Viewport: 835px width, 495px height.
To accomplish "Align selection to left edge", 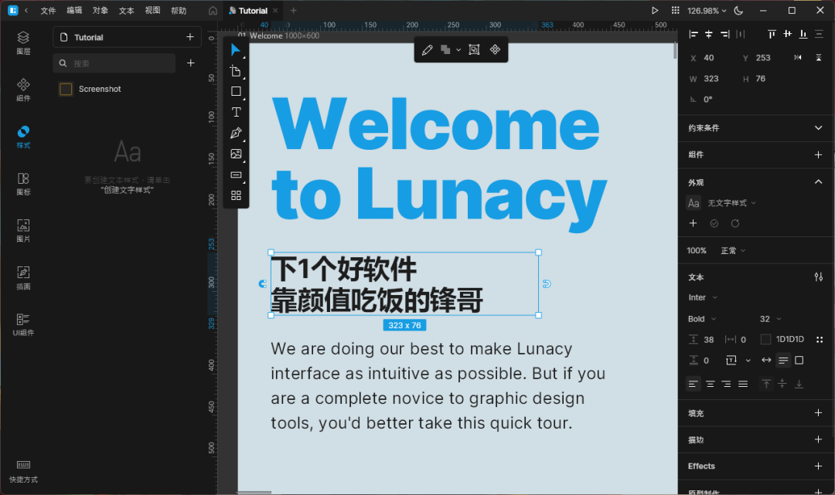I will coord(694,35).
